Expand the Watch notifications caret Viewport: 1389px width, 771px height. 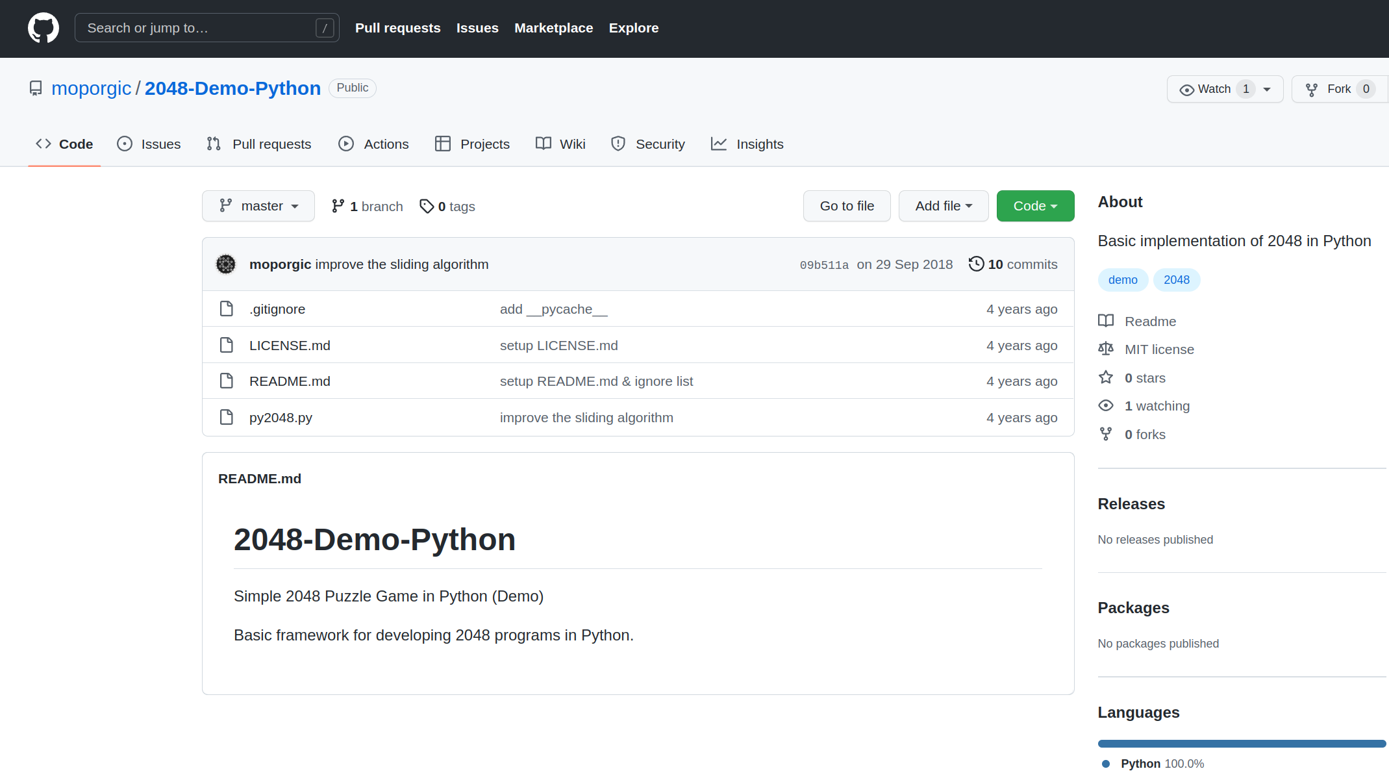click(x=1267, y=90)
